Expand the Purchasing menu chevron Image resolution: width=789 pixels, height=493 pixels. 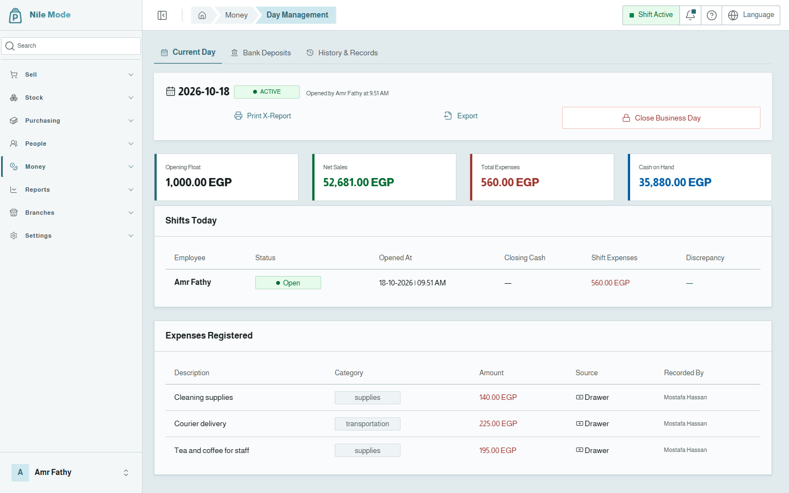click(x=131, y=121)
